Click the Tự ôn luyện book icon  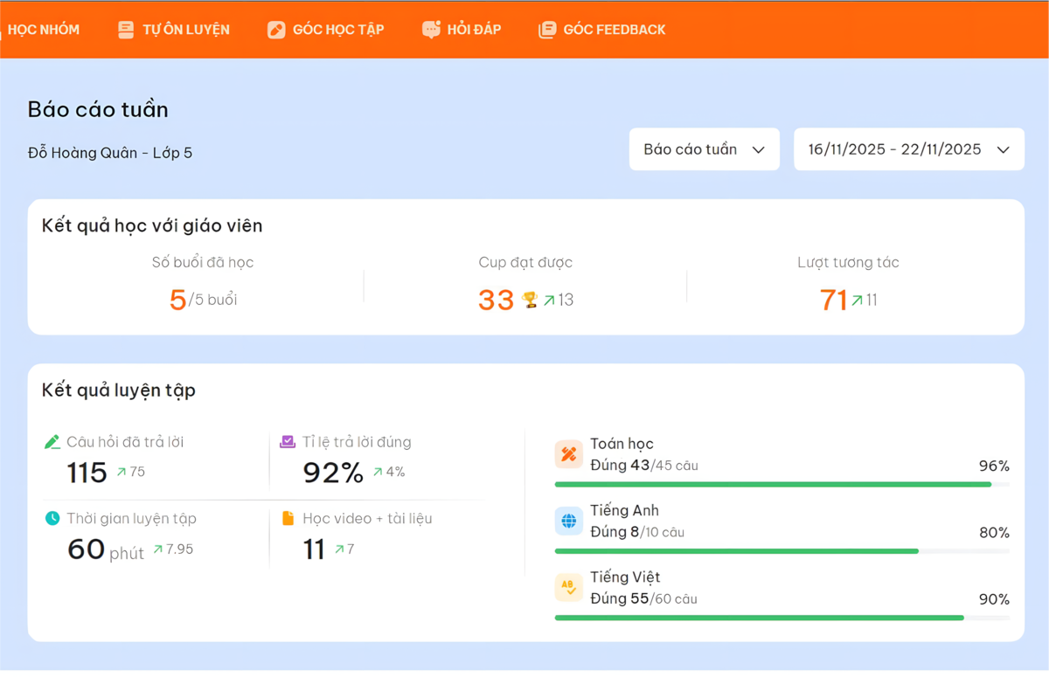[x=126, y=30]
